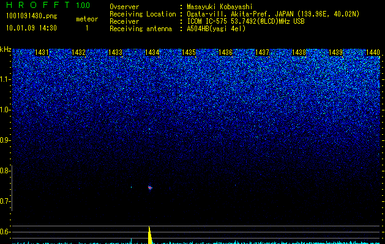Click time marker 1438
Screen dimensions: 385x244
(x=299, y=52)
